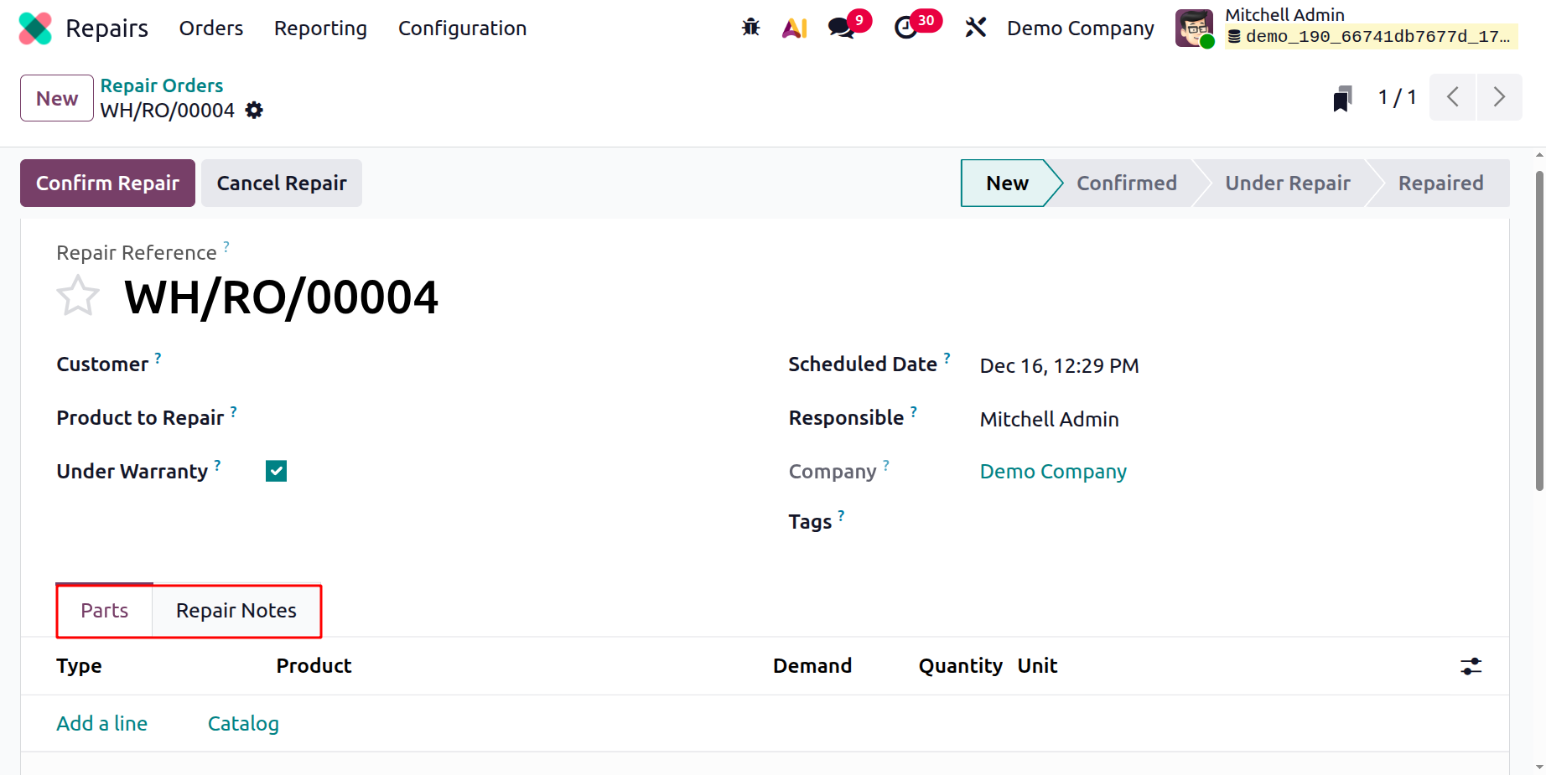The width and height of the screenshot is (1546, 775).
Task: Click the Add a line link
Action: tap(101, 723)
